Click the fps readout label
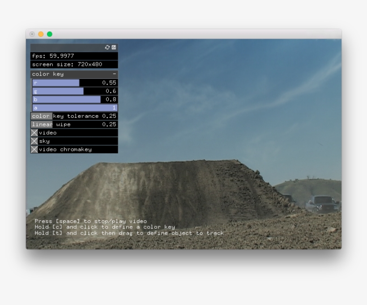Viewport: 367px width, 305px height. 53,56
